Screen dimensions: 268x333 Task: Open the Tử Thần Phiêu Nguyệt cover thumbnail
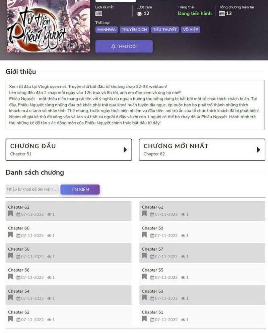click(49, 26)
